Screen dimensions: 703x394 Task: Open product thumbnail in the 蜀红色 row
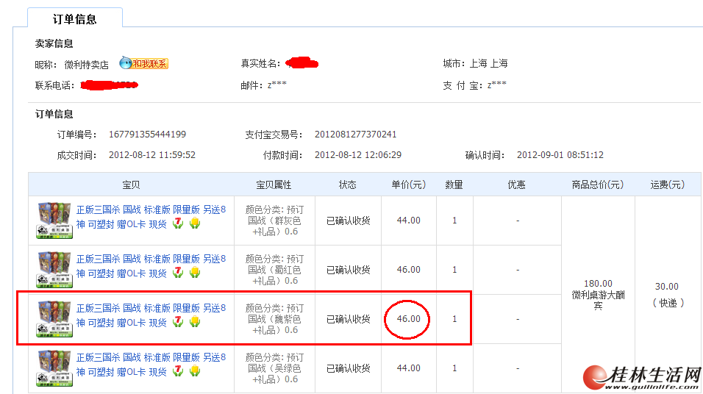click(x=54, y=270)
